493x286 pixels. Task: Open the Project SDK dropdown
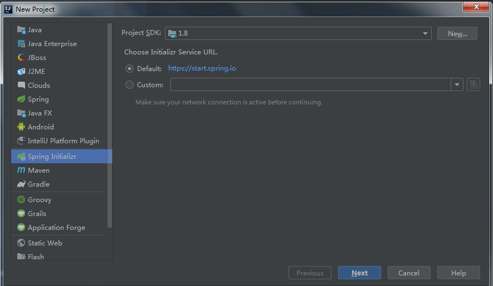tap(298, 33)
